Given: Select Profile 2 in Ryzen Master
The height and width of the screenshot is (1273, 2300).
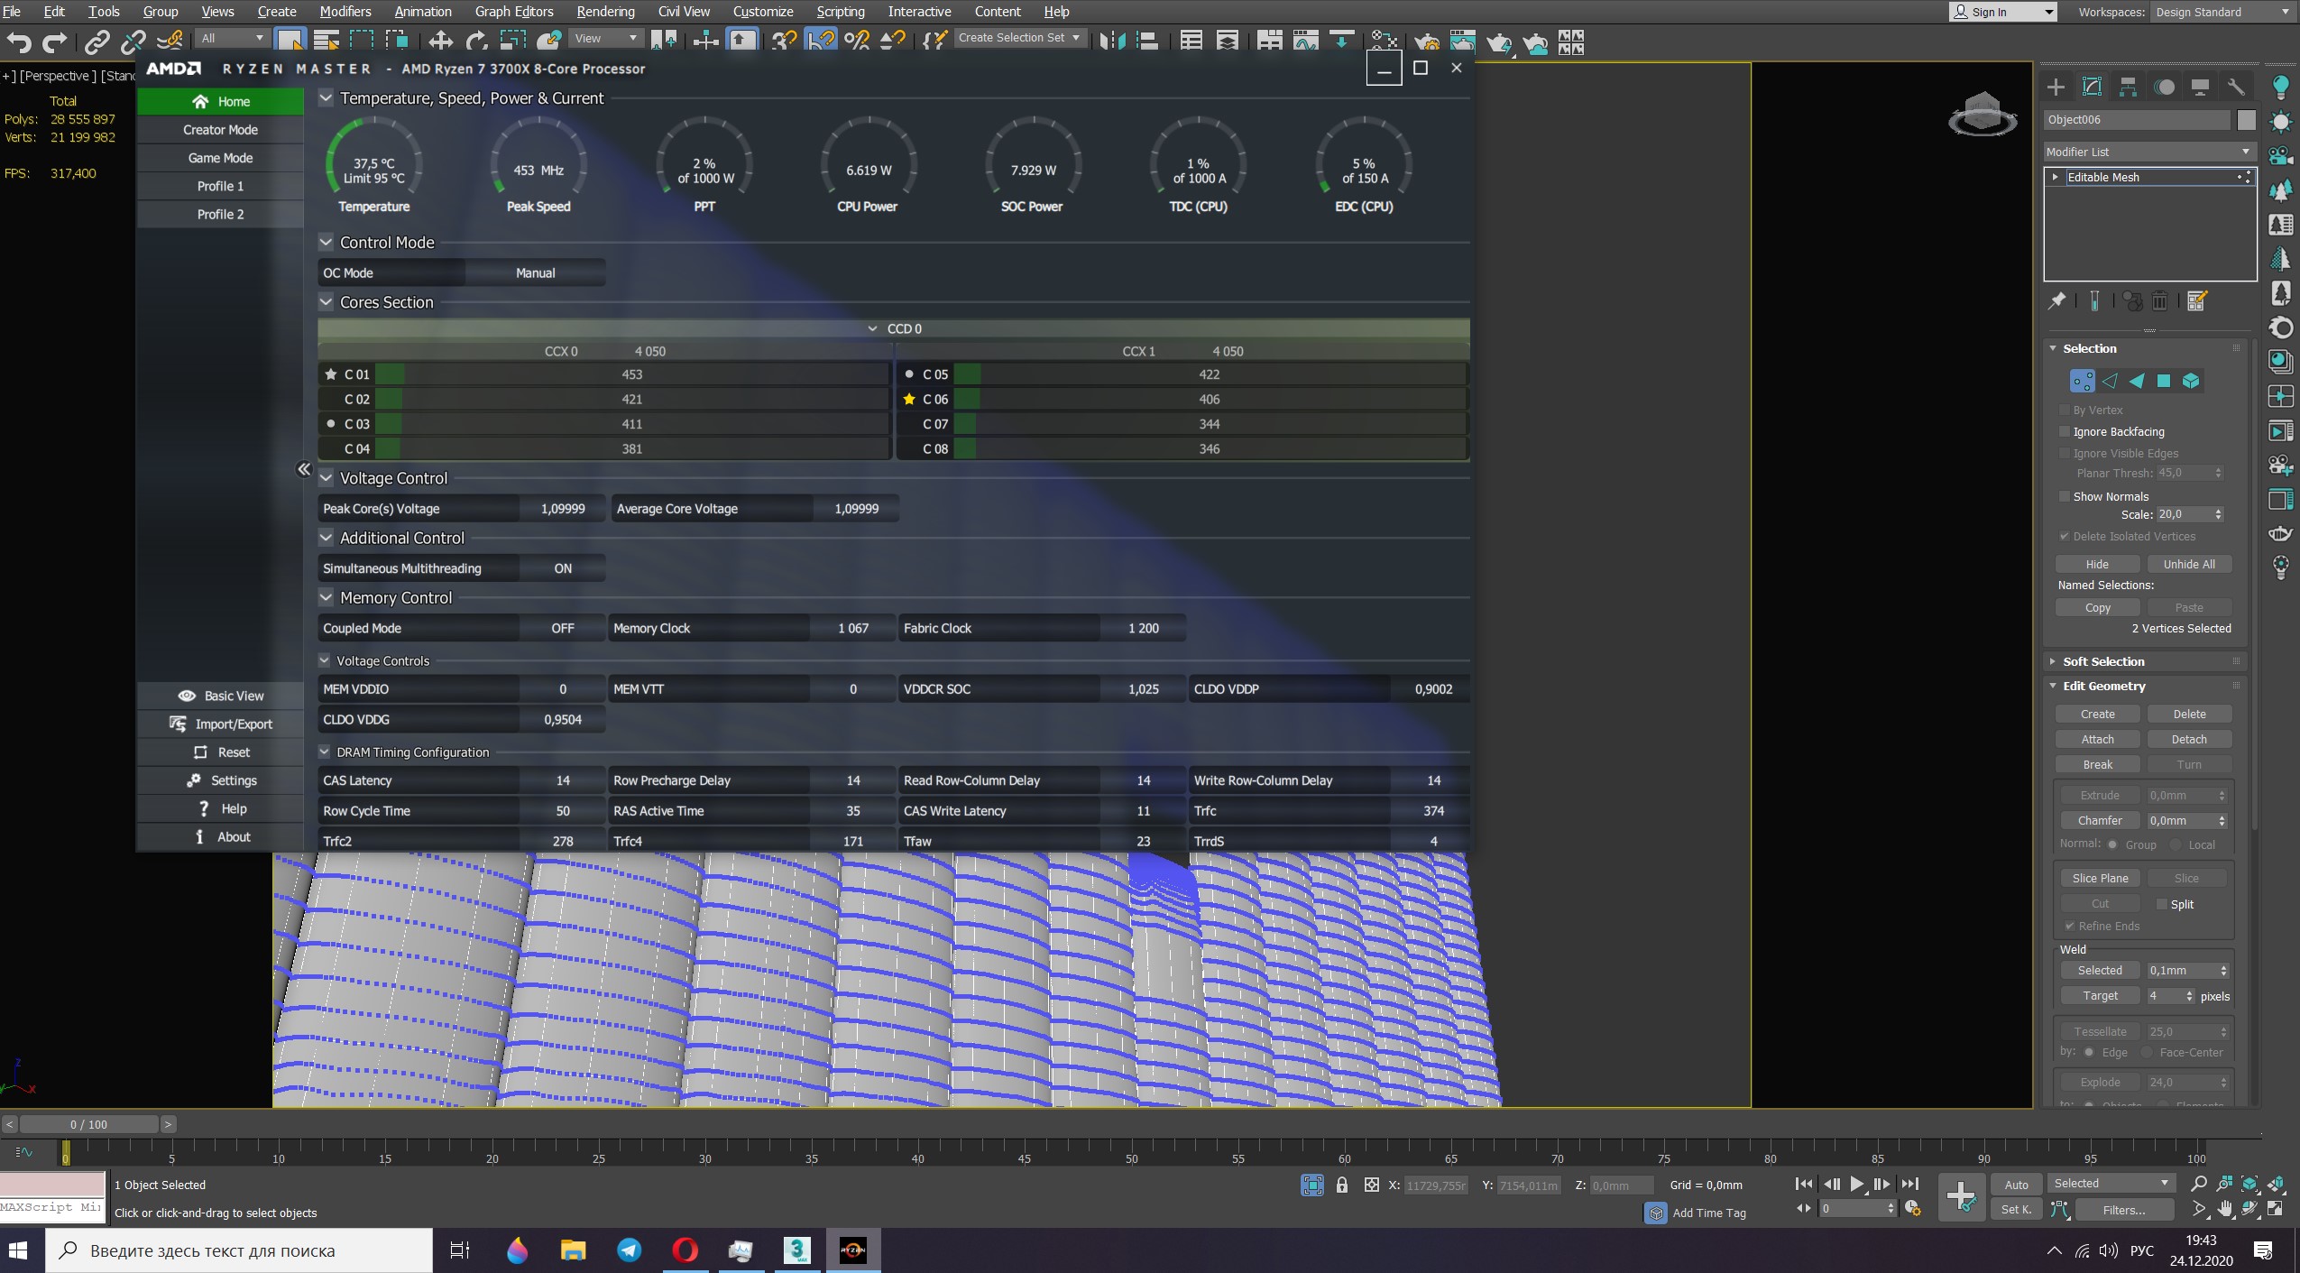Looking at the screenshot, I should (220, 214).
